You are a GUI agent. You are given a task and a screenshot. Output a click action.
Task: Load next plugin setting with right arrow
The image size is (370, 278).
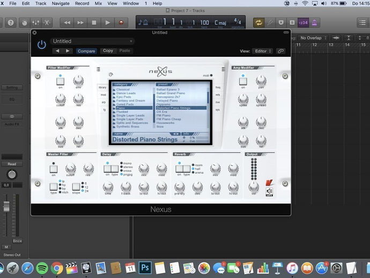point(68,51)
